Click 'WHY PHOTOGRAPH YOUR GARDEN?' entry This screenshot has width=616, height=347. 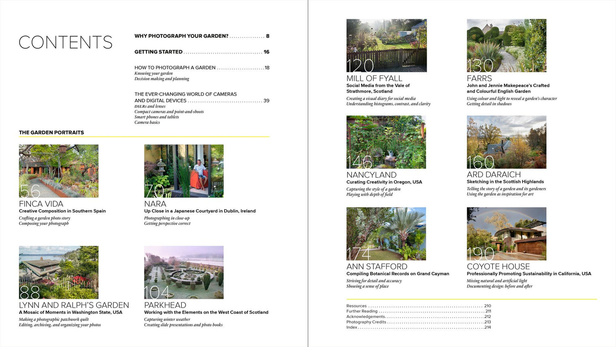coord(202,36)
